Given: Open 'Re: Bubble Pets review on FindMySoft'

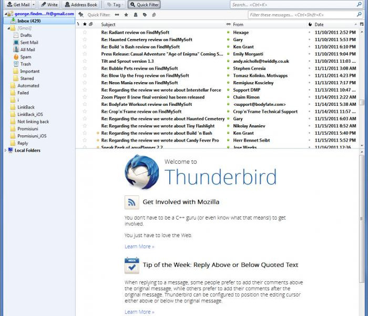Looking at the screenshot, I should tap(139, 68).
